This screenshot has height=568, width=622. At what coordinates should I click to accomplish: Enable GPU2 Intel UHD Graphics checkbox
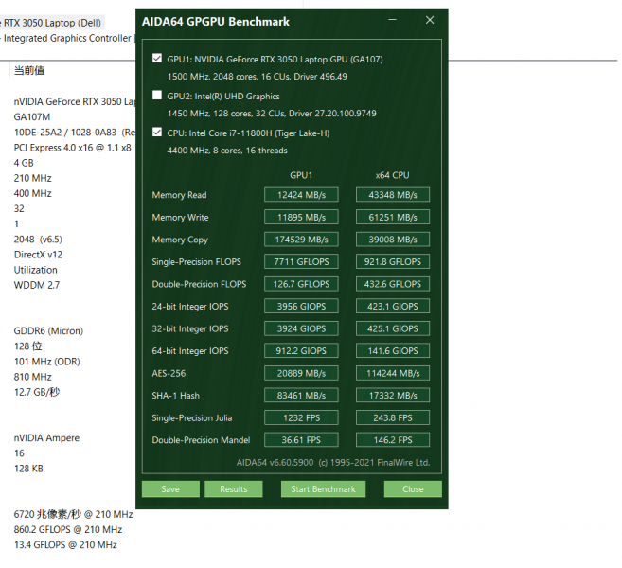pyautogui.click(x=156, y=96)
